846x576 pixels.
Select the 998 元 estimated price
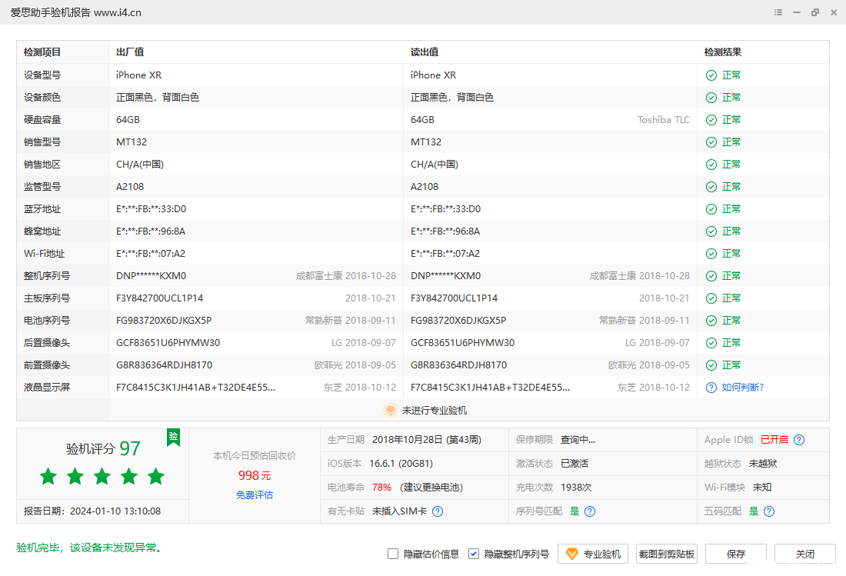click(254, 475)
